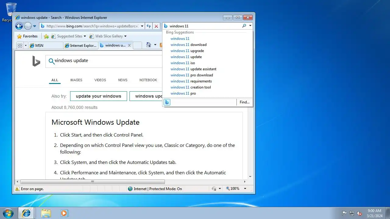Stop page loading with the red X
Image resolution: width=390 pixels, height=219 pixels.
(156, 26)
